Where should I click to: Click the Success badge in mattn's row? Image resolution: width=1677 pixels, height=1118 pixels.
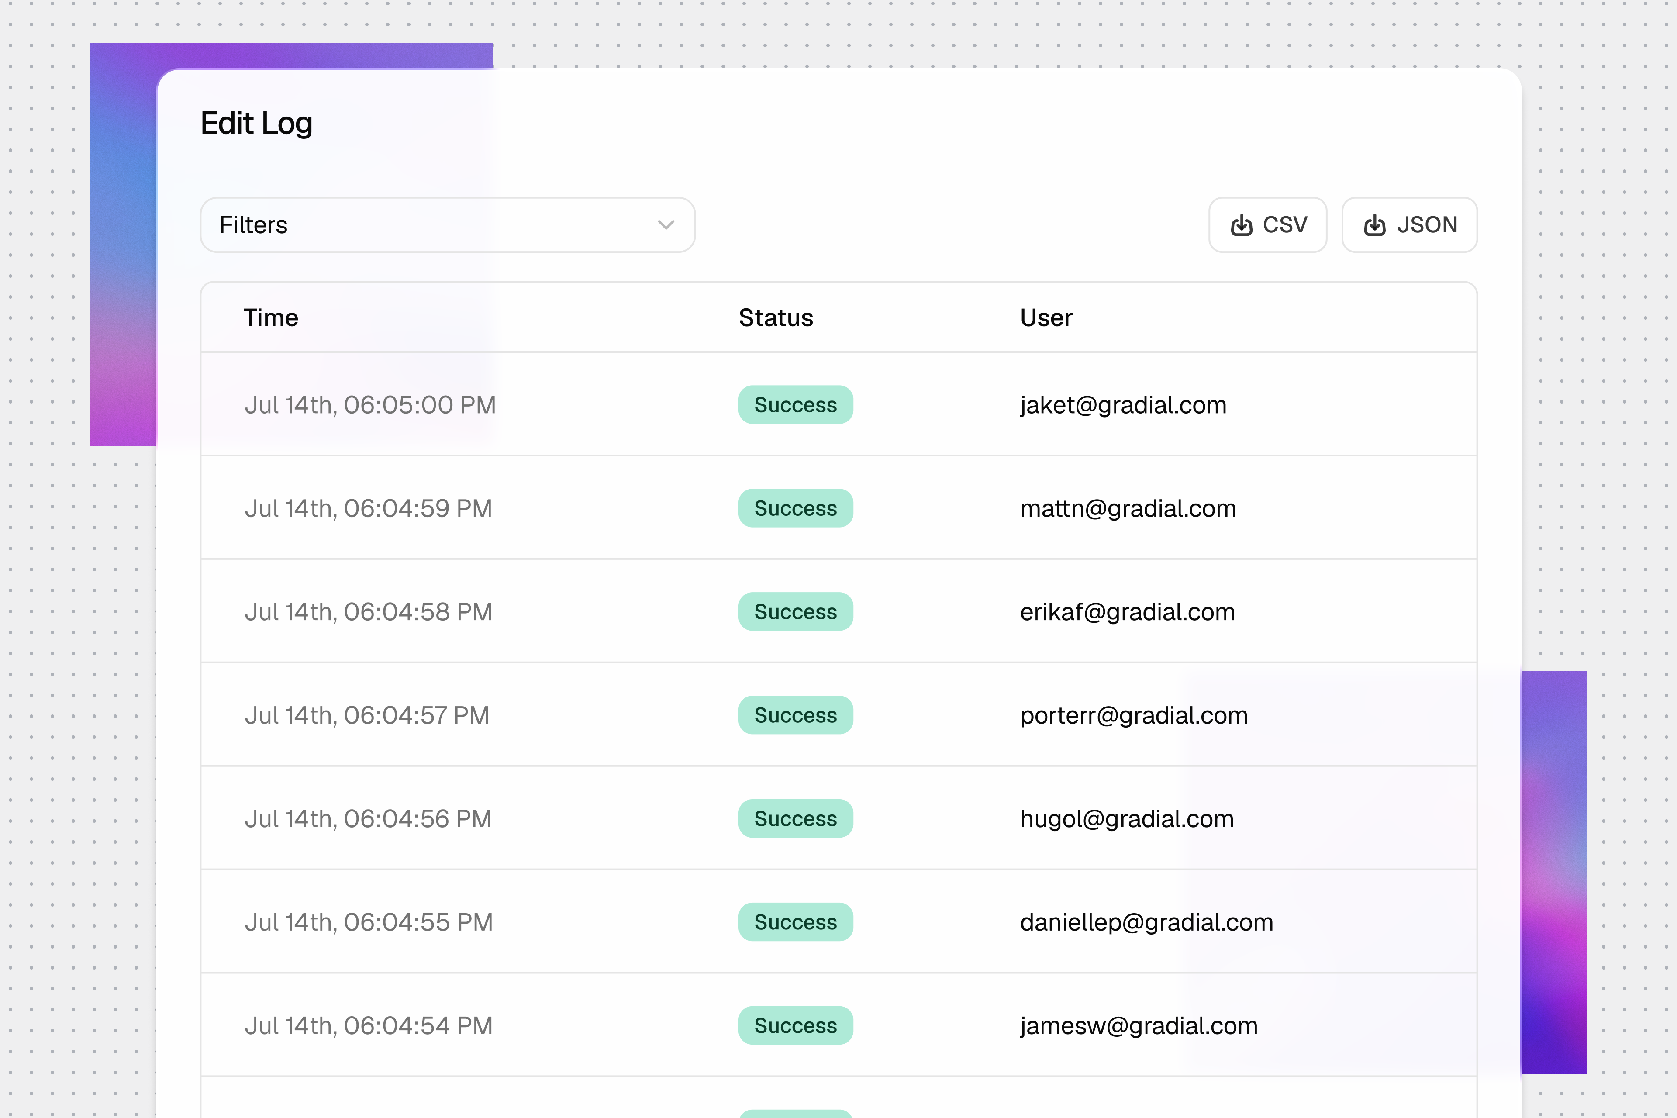click(x=796, y=508)
